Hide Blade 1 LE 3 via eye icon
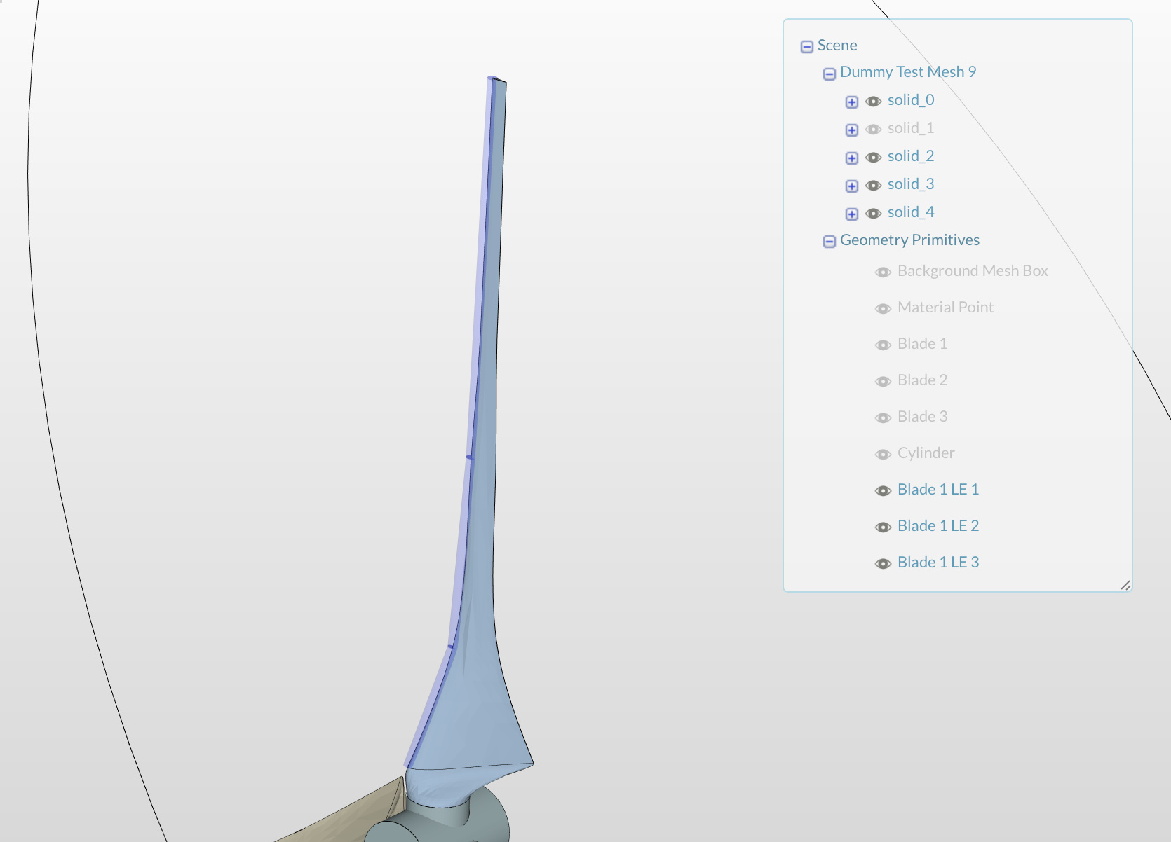This screenshot has height=842, width=1171. [883, 563]
